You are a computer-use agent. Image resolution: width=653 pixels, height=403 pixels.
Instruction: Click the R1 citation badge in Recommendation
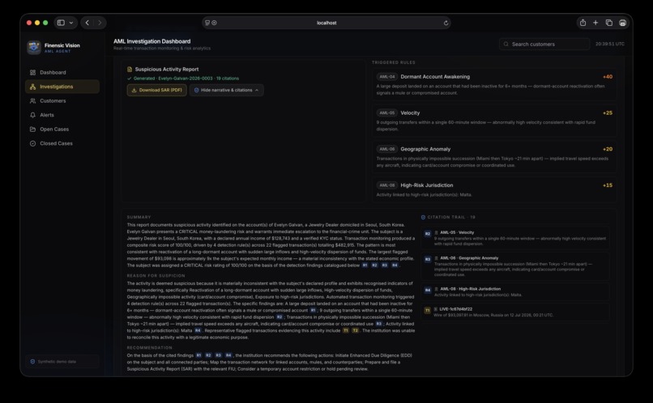click(198, 355)
